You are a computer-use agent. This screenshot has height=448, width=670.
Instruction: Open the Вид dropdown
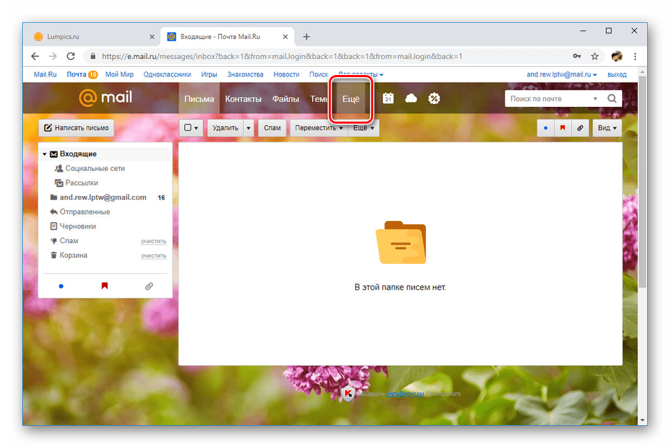click(x=605, y=128)
